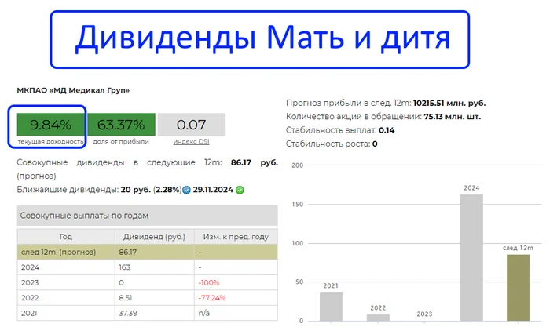Click the 2021 bar in the chart

331,307
